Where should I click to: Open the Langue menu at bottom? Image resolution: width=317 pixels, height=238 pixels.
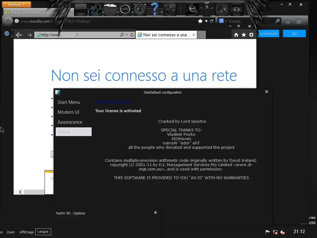point(43,232)
